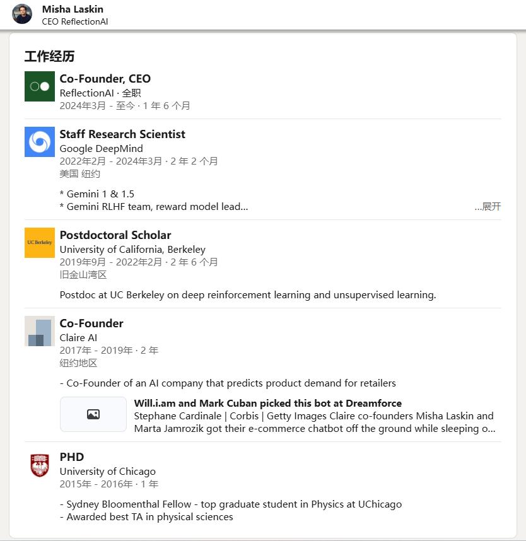Viewport: 526px width, 541px height.
Task: Click the University of California, Berkeley name
Action: pyautogui.click(x=132, y=250)
